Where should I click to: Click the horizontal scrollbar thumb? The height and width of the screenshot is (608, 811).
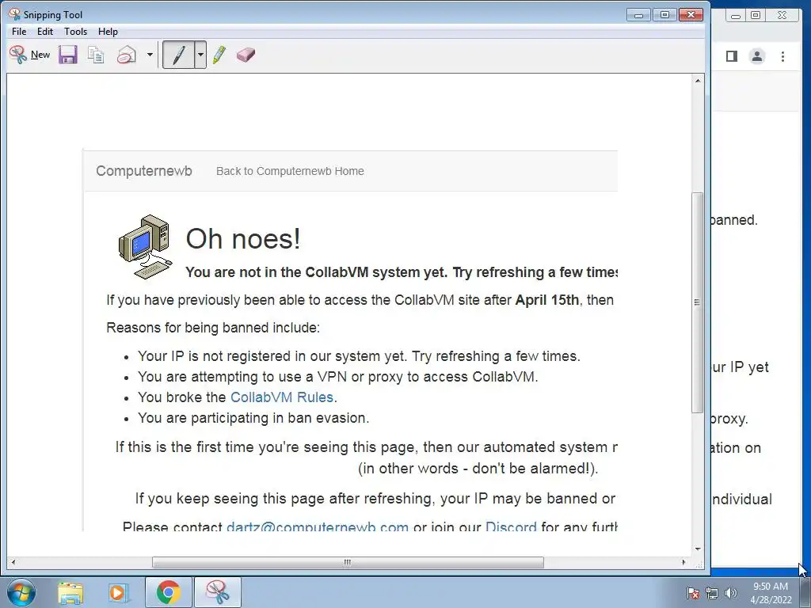coord(348,562)
